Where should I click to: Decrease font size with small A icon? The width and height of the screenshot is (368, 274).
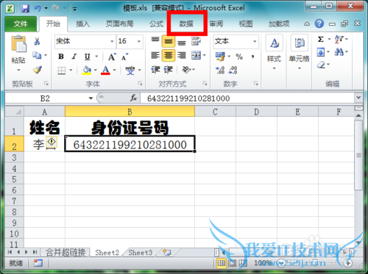[x=125, y=57]
